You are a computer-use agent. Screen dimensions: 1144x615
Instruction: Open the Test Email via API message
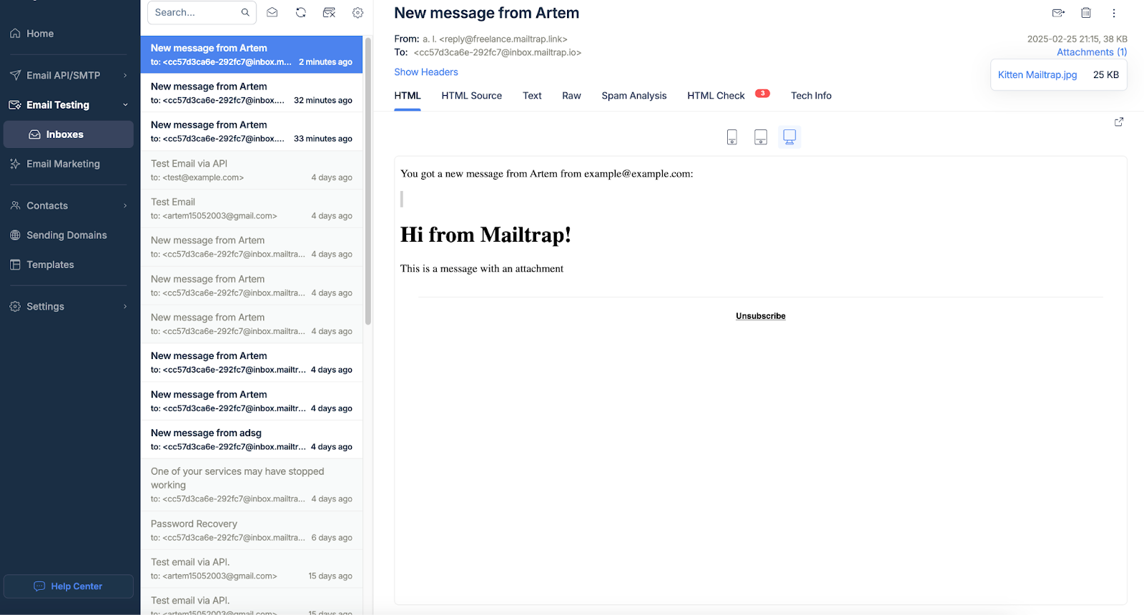(252, 170)
